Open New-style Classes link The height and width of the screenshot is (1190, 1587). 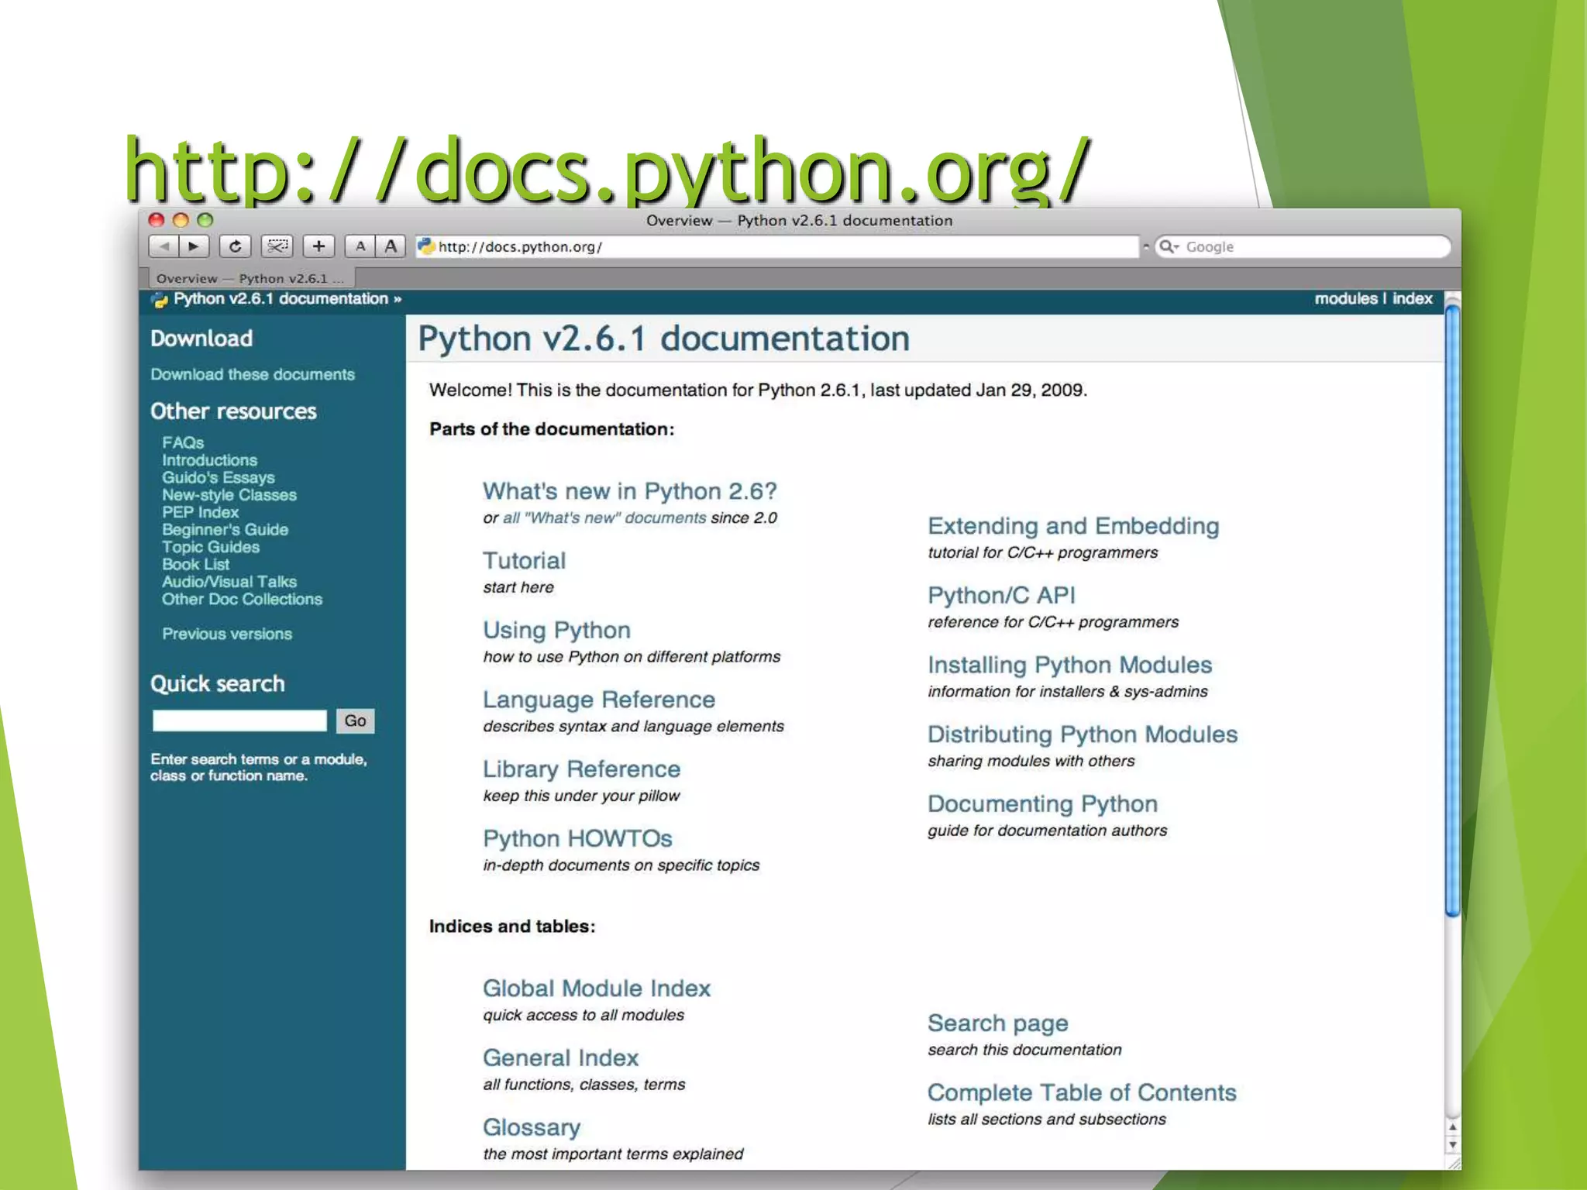click(229, 495)
